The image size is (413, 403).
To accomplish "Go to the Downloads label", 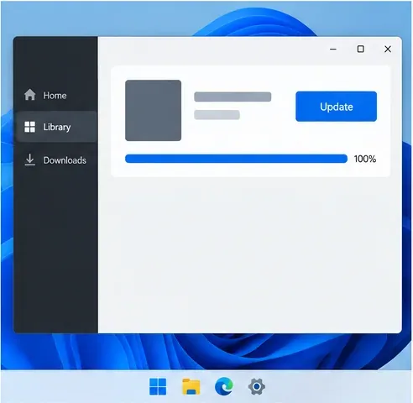I will click(x=65, y=160).
